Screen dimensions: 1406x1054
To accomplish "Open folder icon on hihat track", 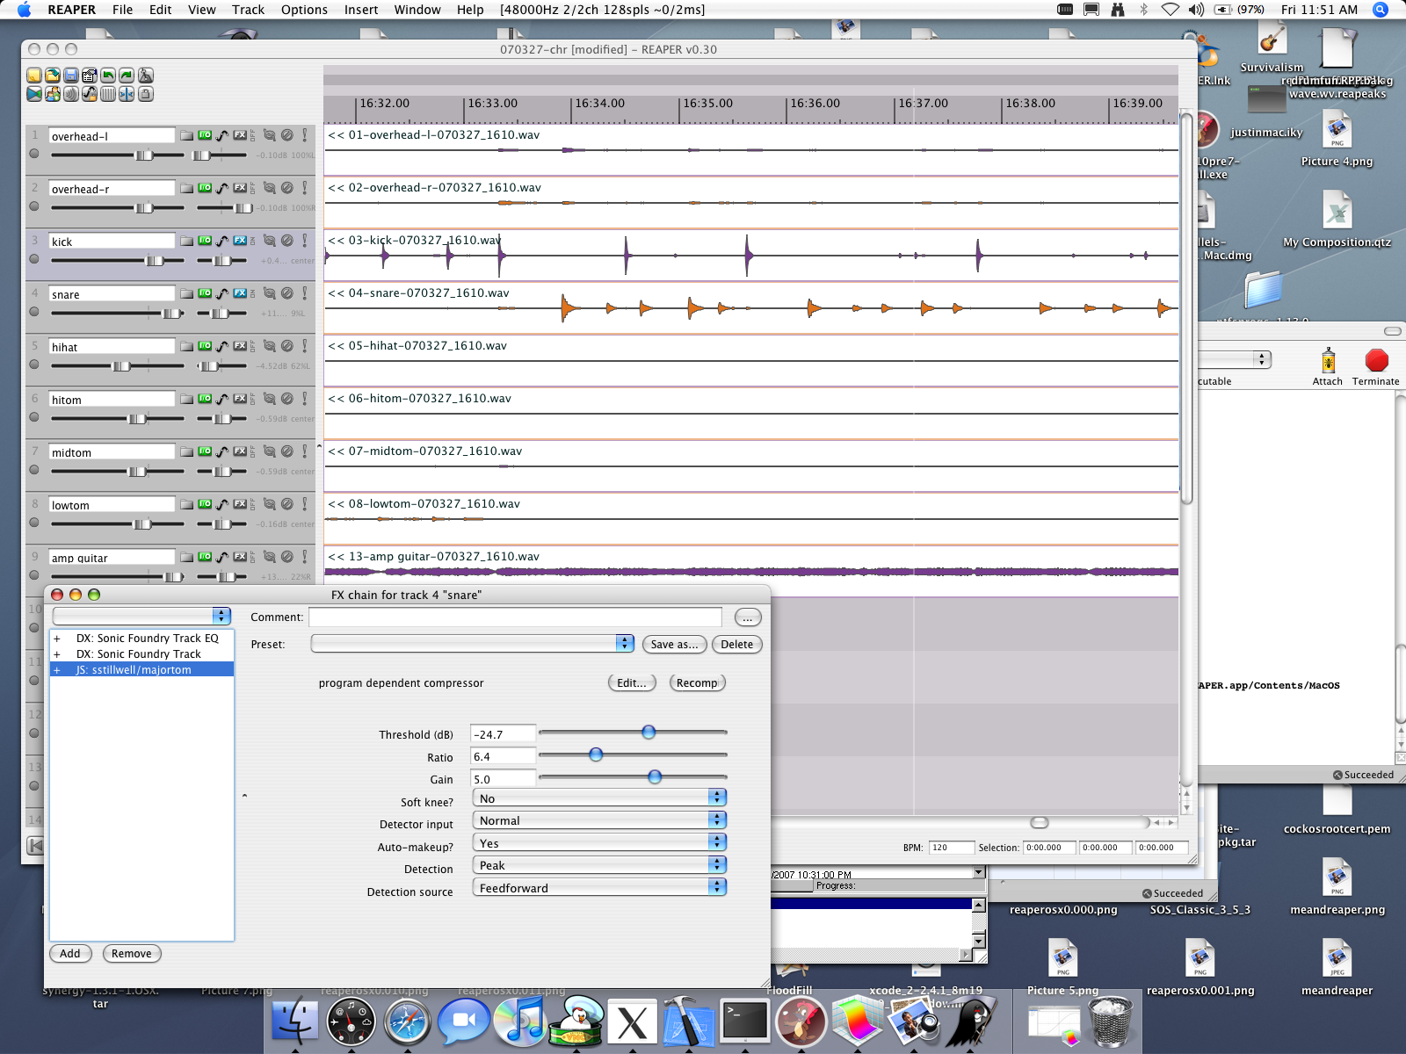I will pyautogui.click(x=186, y=346).
